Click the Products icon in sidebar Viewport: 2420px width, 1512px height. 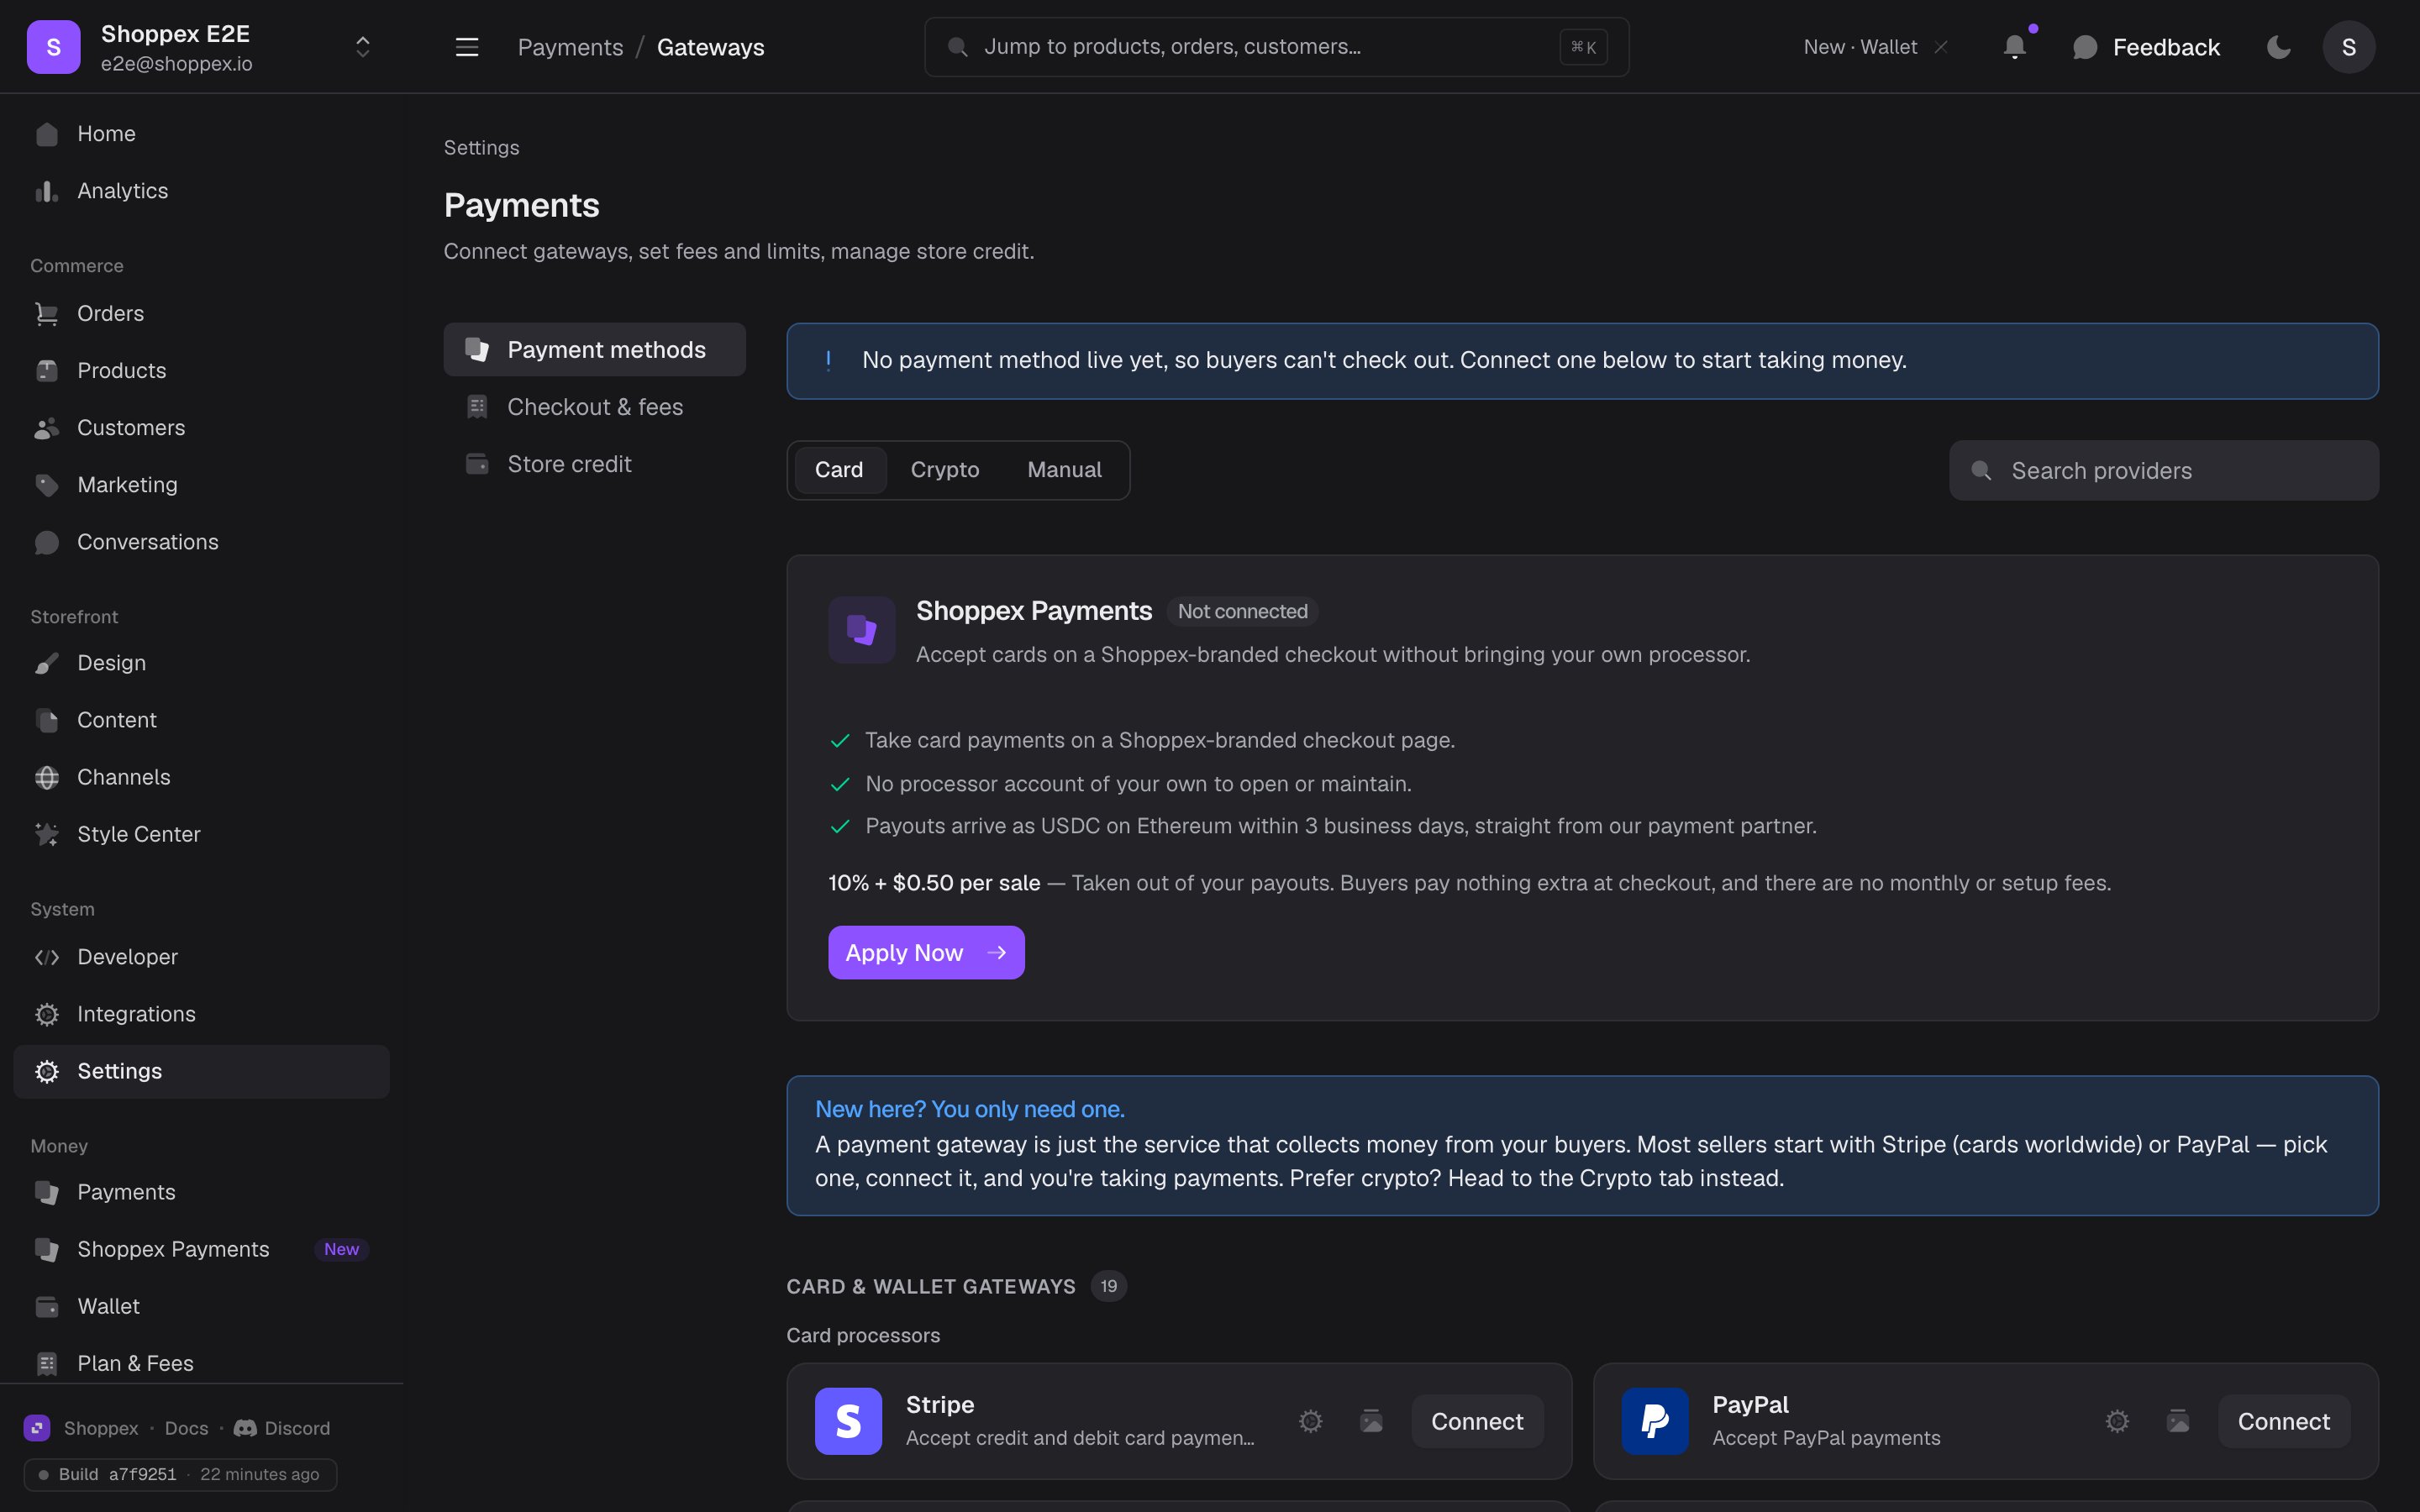pos(47,371)
